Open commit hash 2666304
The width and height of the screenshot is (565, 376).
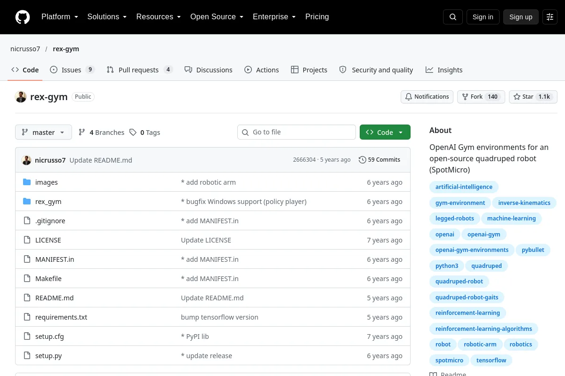coord(304,160)
